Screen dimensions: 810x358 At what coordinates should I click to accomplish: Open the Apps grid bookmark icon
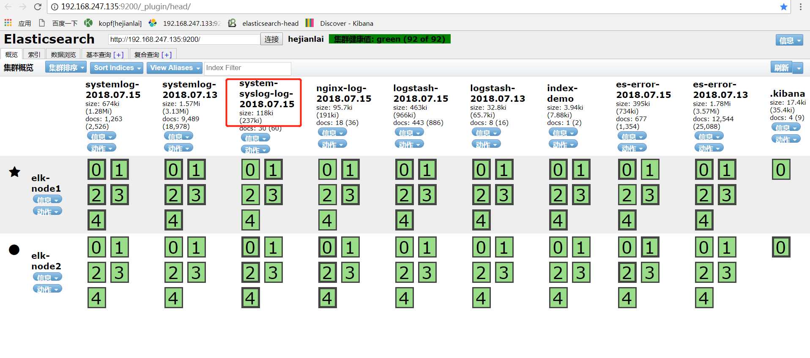click(x=8, y=23)
